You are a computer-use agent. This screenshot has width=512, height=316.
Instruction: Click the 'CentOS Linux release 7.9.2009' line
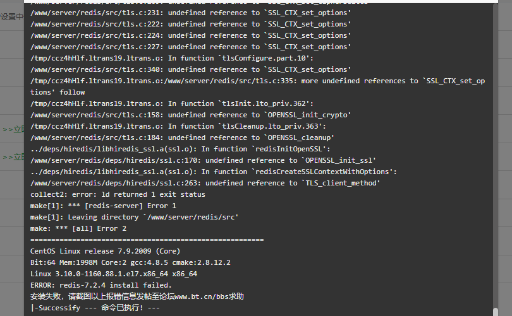coord(105,251)
